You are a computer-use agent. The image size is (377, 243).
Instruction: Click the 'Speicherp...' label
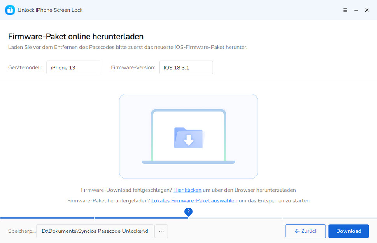click(x=22, y=231)
